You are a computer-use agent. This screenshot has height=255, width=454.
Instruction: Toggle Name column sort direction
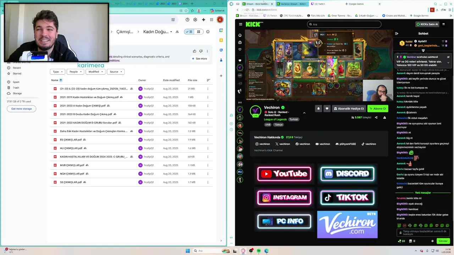61,80
